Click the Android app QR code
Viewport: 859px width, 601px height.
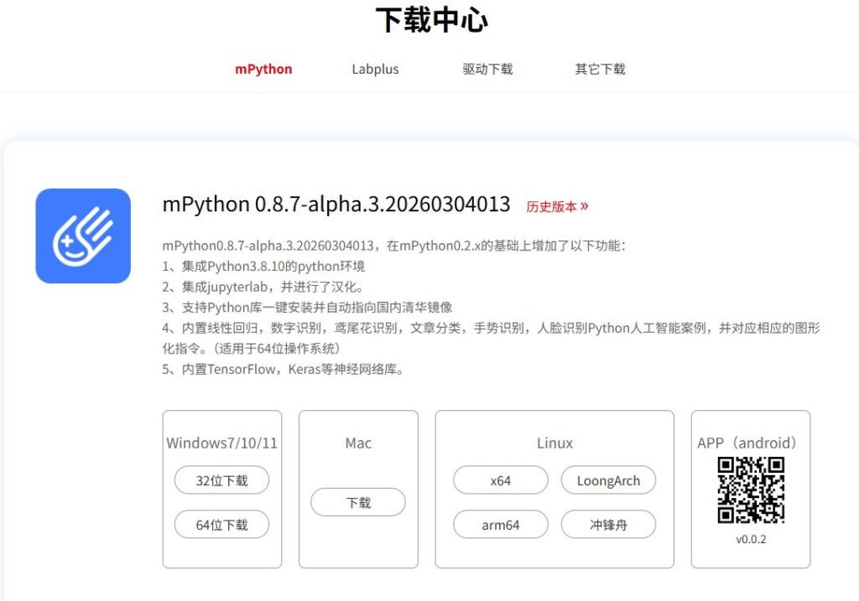click(x=751, y=490)
